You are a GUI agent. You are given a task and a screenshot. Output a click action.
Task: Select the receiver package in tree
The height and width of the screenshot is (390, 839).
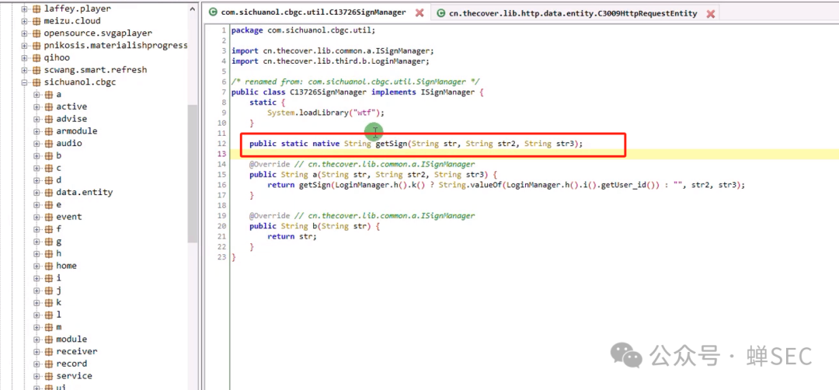tap(76, 351)
